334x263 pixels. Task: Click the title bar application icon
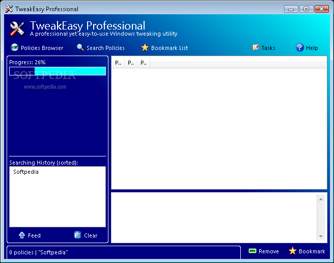(x=9, y=9)
